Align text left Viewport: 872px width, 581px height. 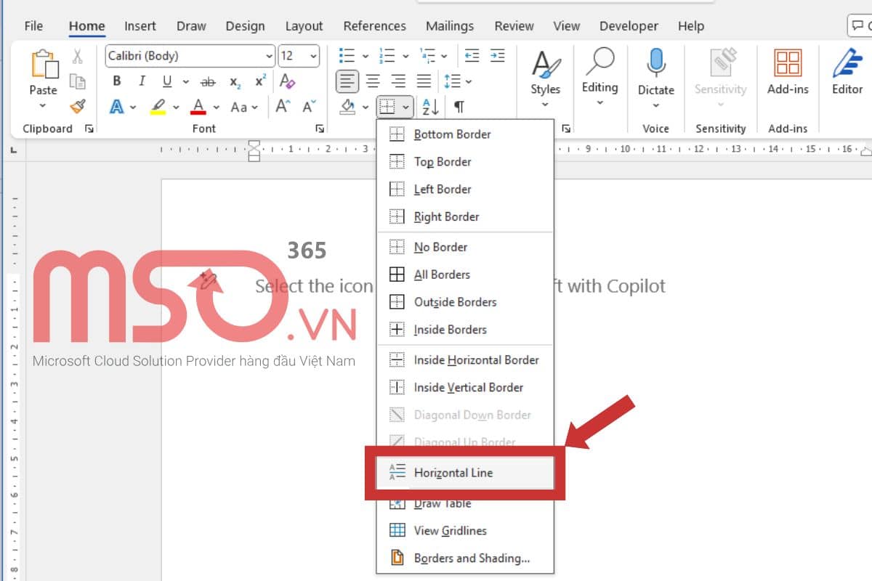tap(347, 81)
